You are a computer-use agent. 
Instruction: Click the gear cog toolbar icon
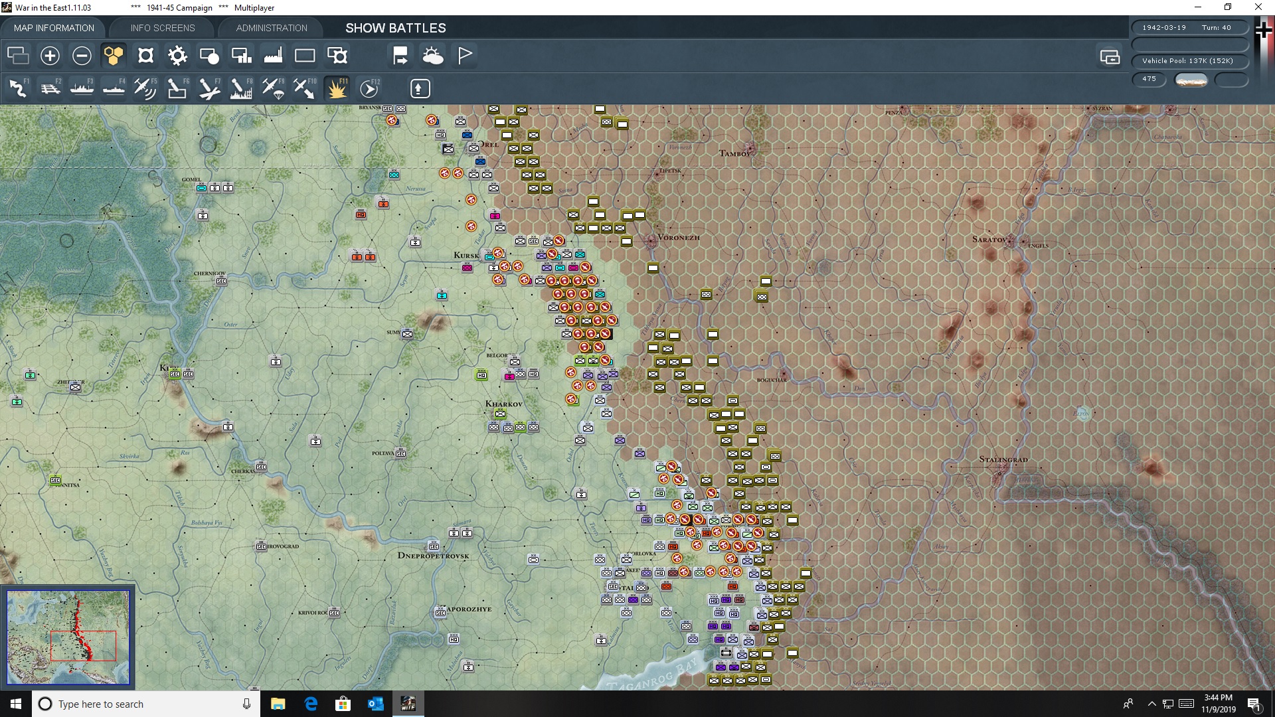[x=177, y=56]
